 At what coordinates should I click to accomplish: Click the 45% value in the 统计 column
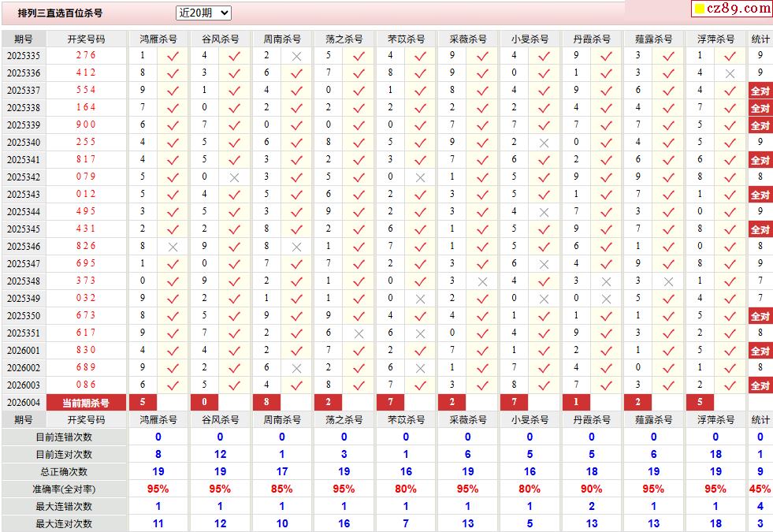[760, 489]
